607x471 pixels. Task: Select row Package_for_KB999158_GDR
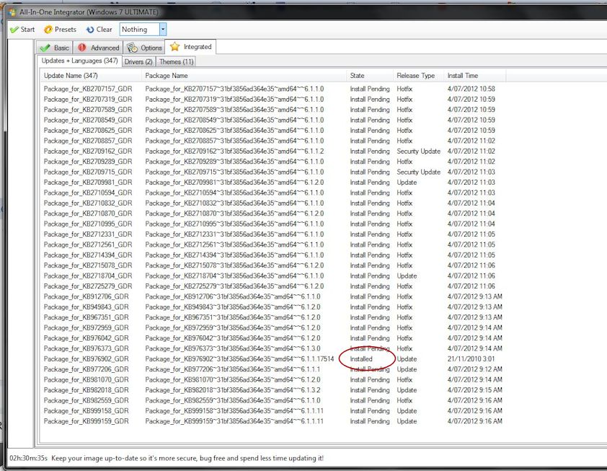273,411
